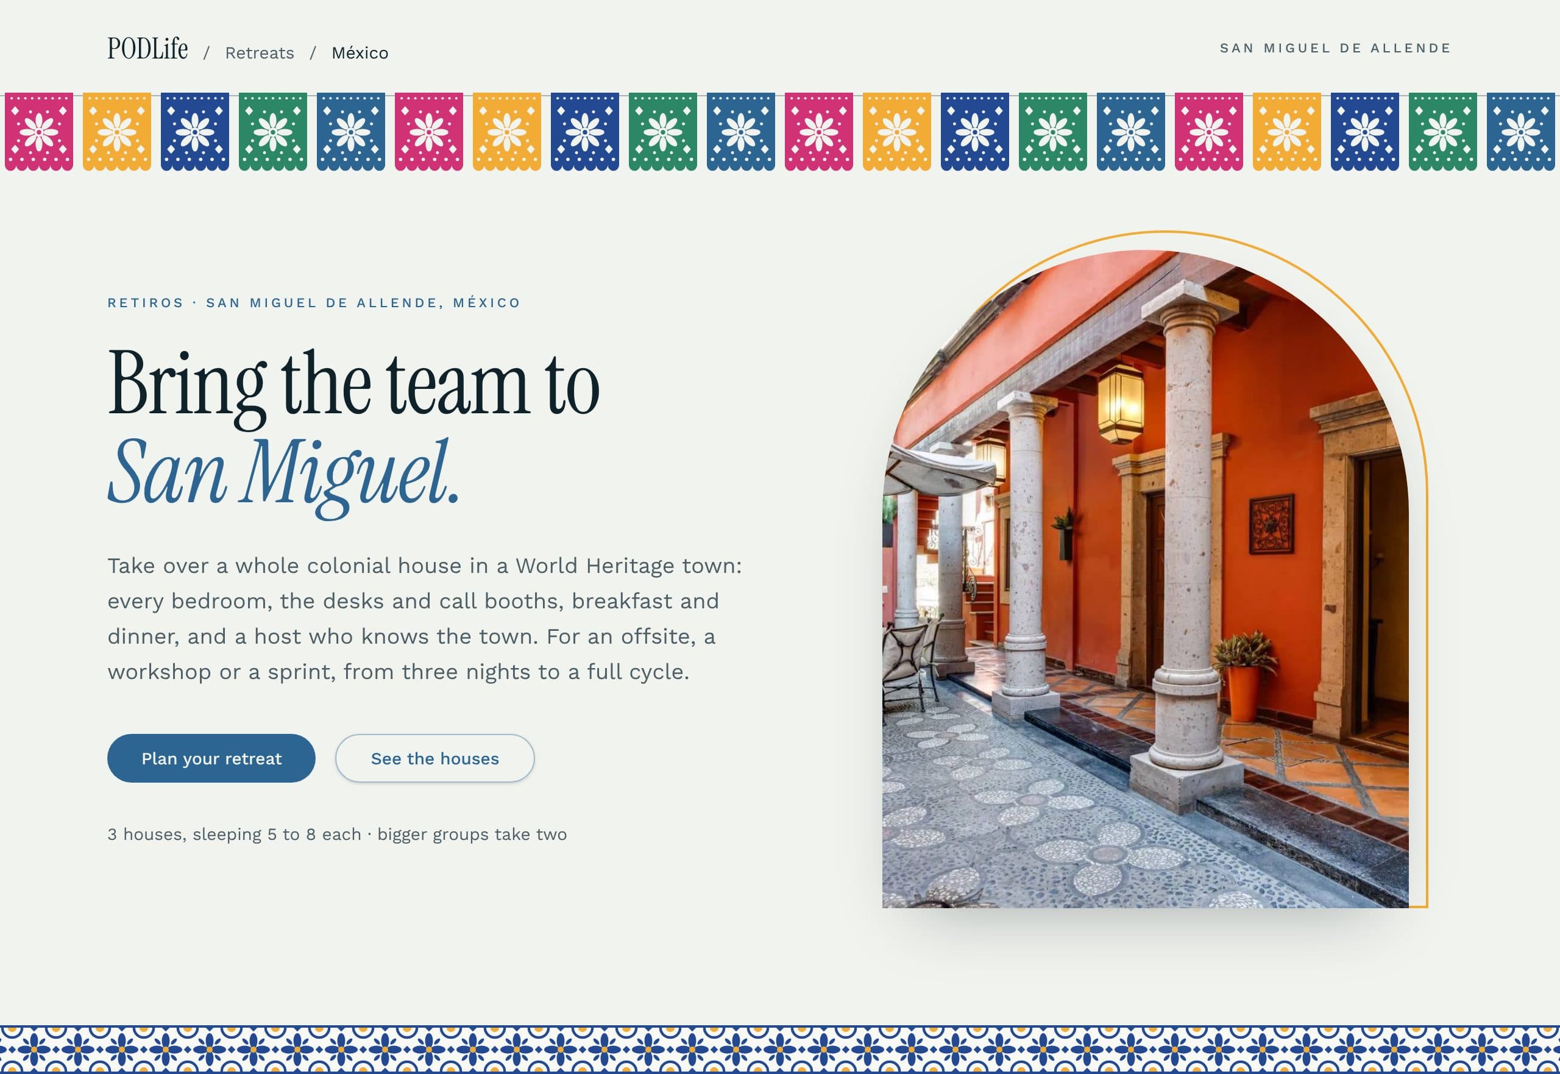The image size is (1560, 1074).
Task: Open the See the houses button
Action: [435, 758]
